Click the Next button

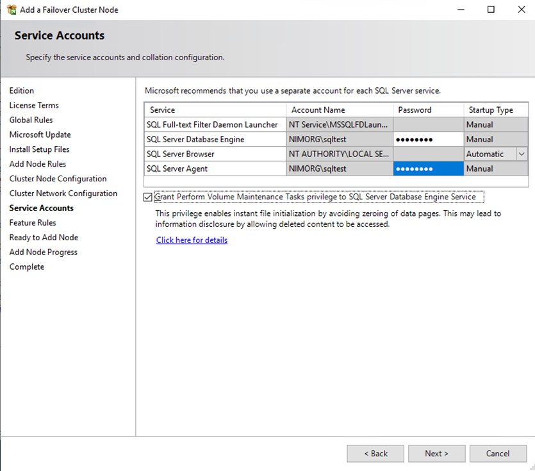436,454
